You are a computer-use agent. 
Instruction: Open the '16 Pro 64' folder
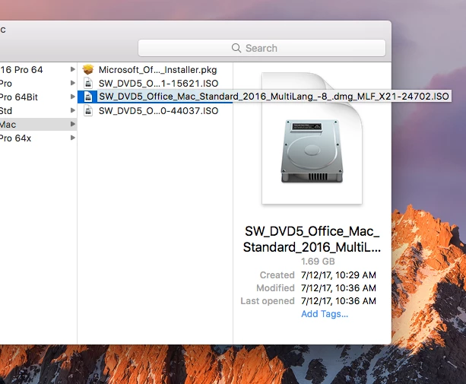coord(38,69)
